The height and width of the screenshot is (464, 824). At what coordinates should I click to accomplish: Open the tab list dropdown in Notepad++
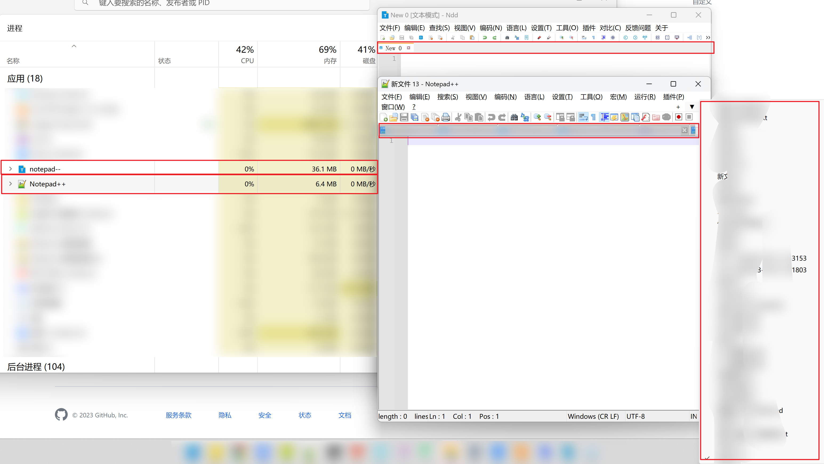click(692, 107)
